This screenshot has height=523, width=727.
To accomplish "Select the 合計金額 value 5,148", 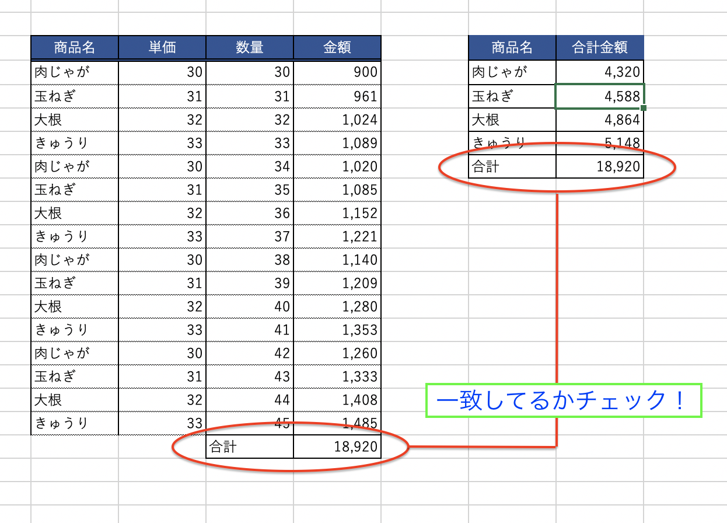I will pyautogui.click(x=600, y=143).
